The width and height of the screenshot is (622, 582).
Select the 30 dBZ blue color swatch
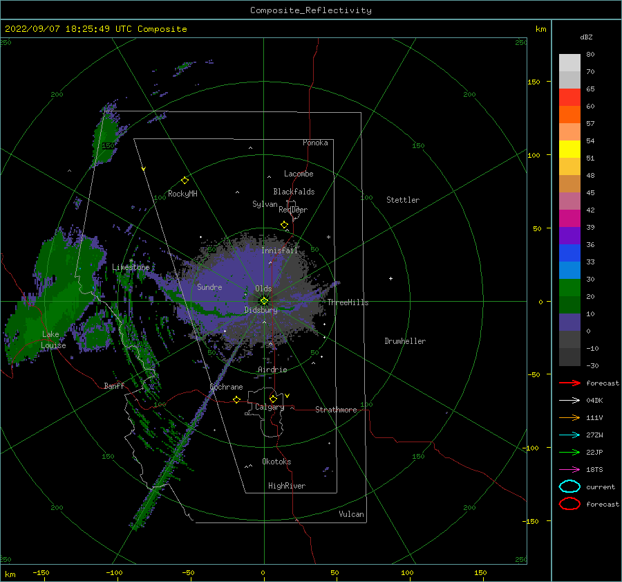569,270
